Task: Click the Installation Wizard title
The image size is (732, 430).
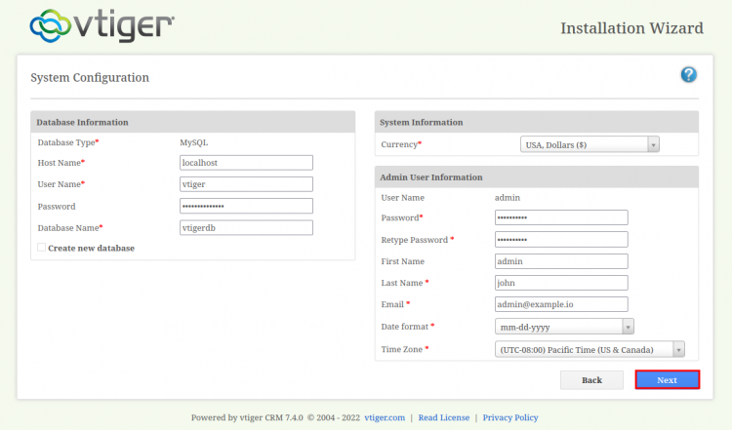Action: 631,28
